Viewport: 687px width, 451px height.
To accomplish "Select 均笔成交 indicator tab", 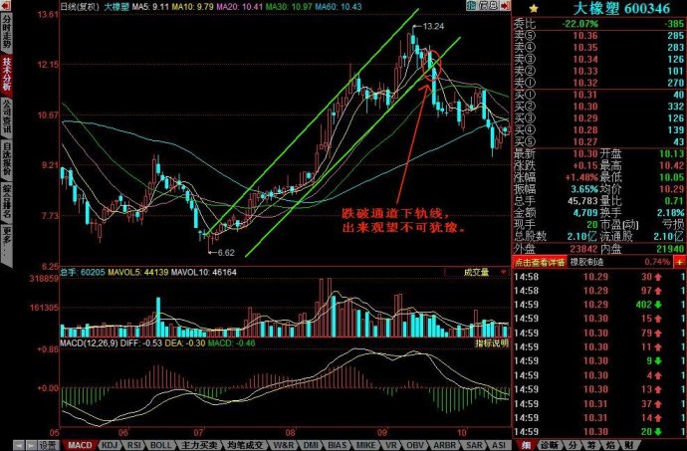I will (x=245, y=445).
